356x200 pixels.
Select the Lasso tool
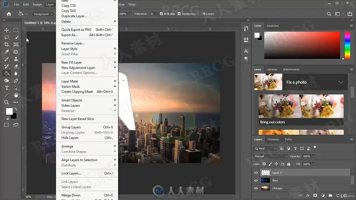(x=7, y=37)
